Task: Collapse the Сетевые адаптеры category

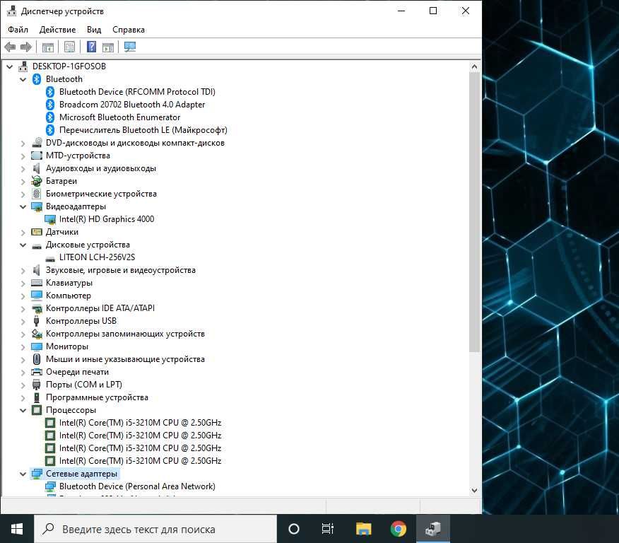Action: point(23,474)
